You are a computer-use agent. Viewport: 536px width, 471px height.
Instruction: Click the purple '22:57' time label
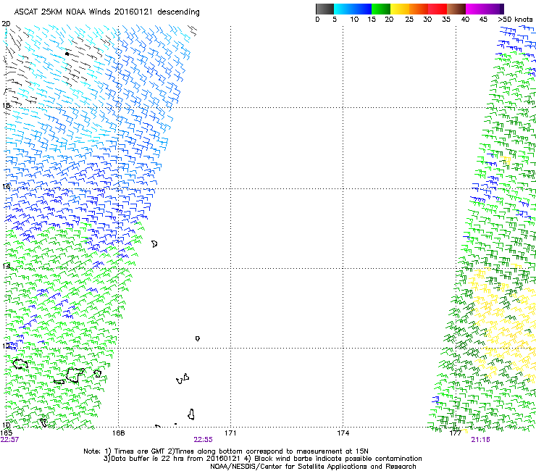(9, 440)
